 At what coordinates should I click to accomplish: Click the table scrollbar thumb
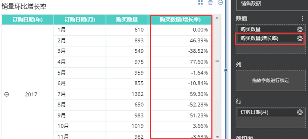coord(217,61)
